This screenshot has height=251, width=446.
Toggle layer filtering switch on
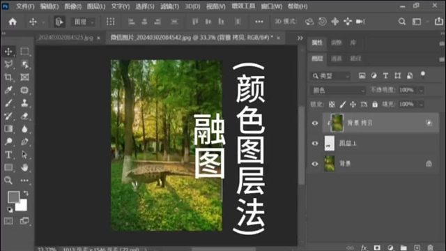[x=423, y=75]
